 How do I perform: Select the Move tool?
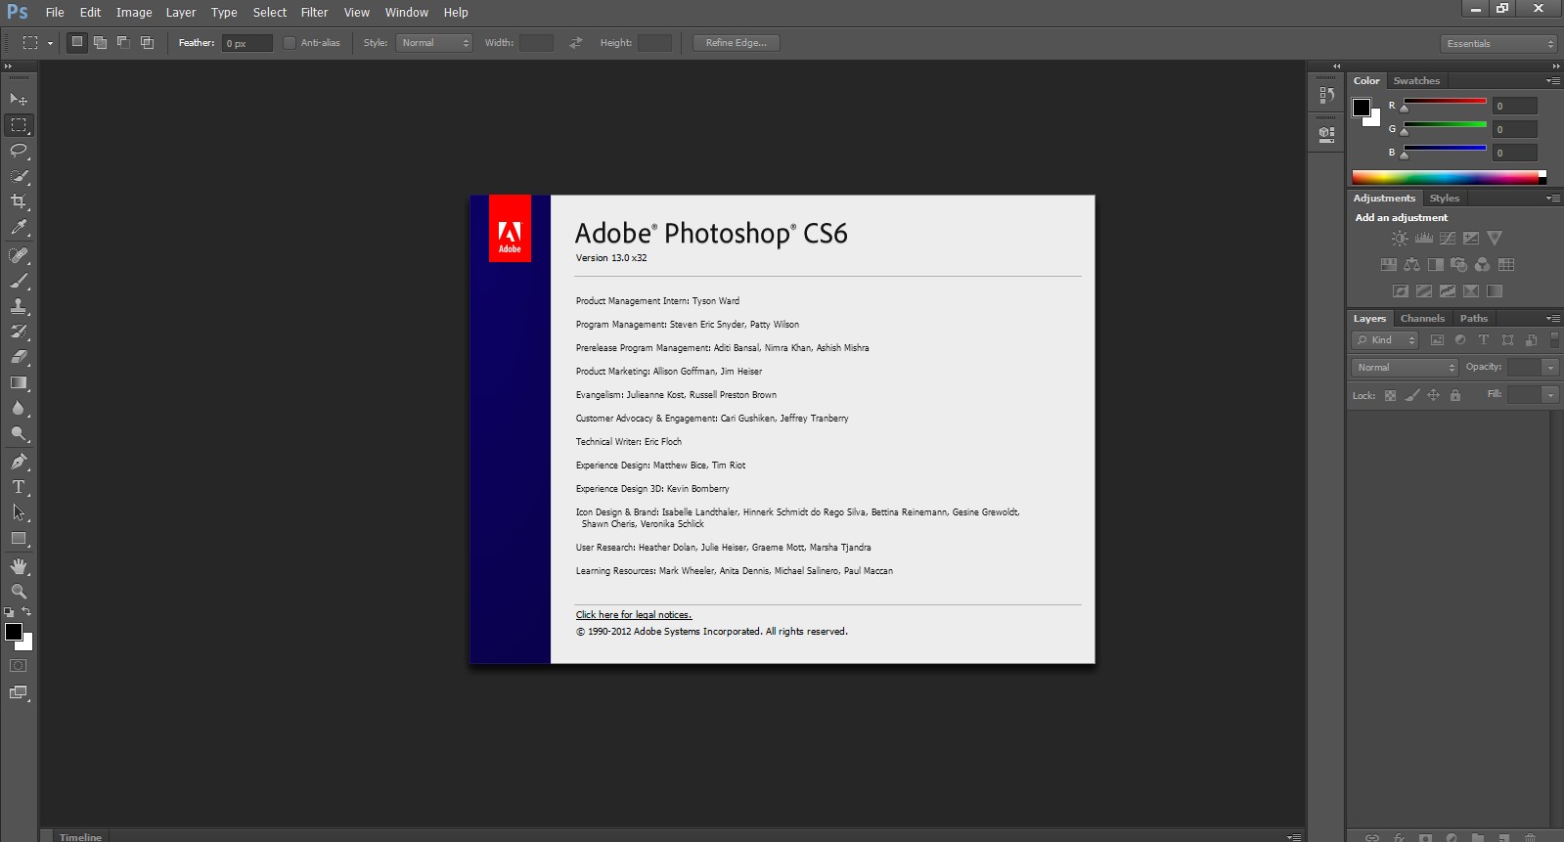pos(19,100)
